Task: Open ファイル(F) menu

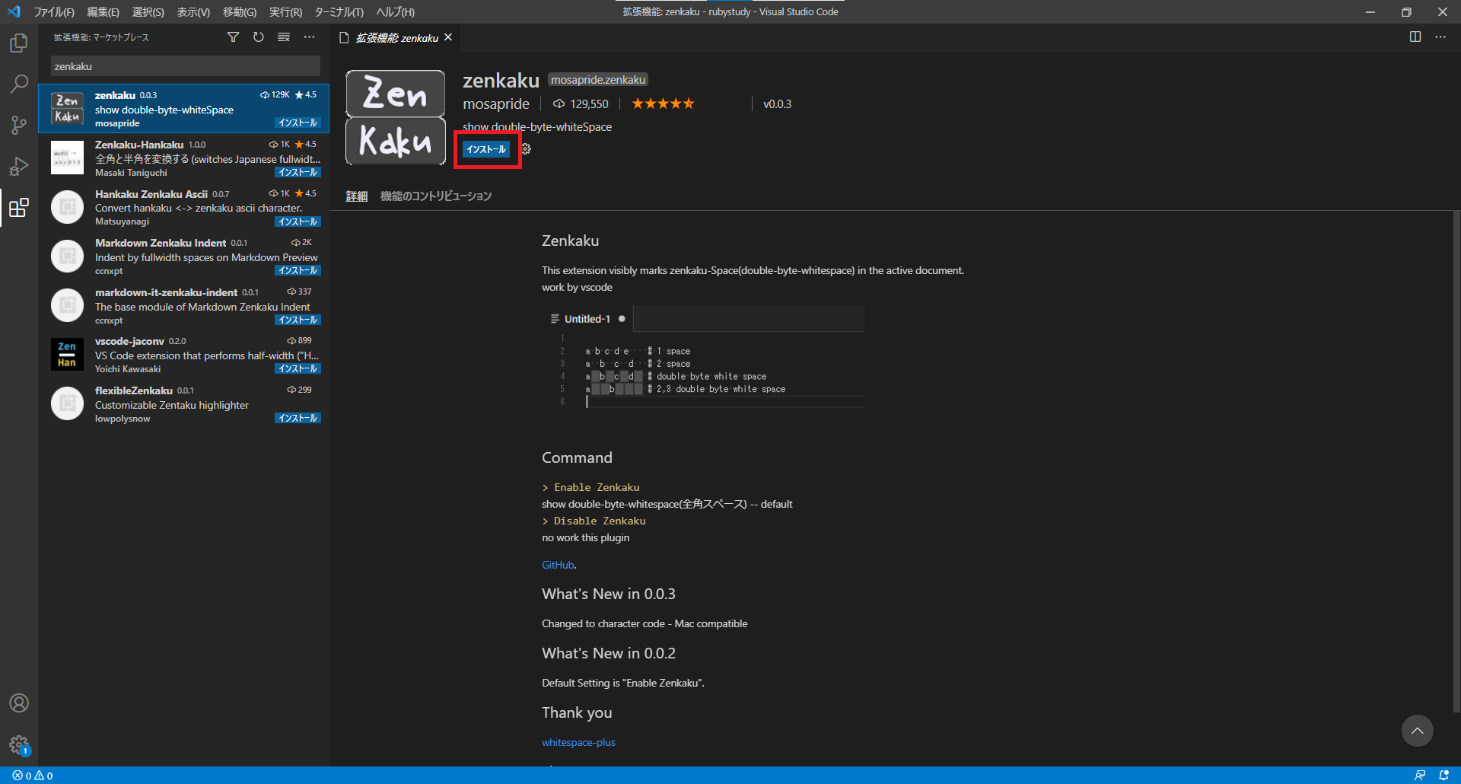Action: pos(54,11)
